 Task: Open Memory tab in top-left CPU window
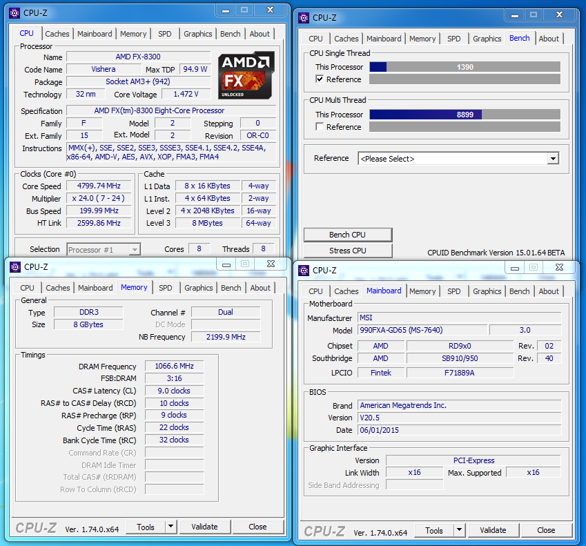point(133,34)
